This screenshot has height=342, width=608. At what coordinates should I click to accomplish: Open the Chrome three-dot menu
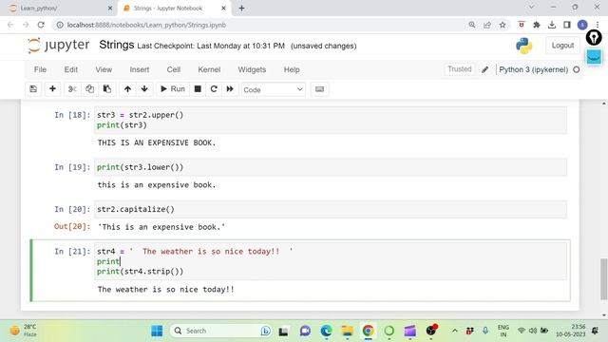tap(598, 25)
